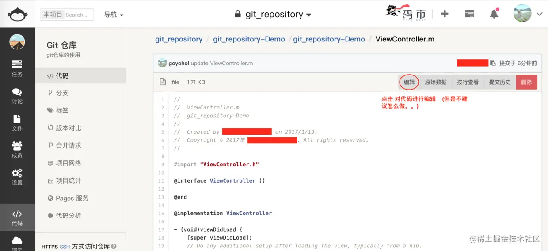Open the notifications bell
This screenshot has width=548, height=251.
click(x=494, y=14)
